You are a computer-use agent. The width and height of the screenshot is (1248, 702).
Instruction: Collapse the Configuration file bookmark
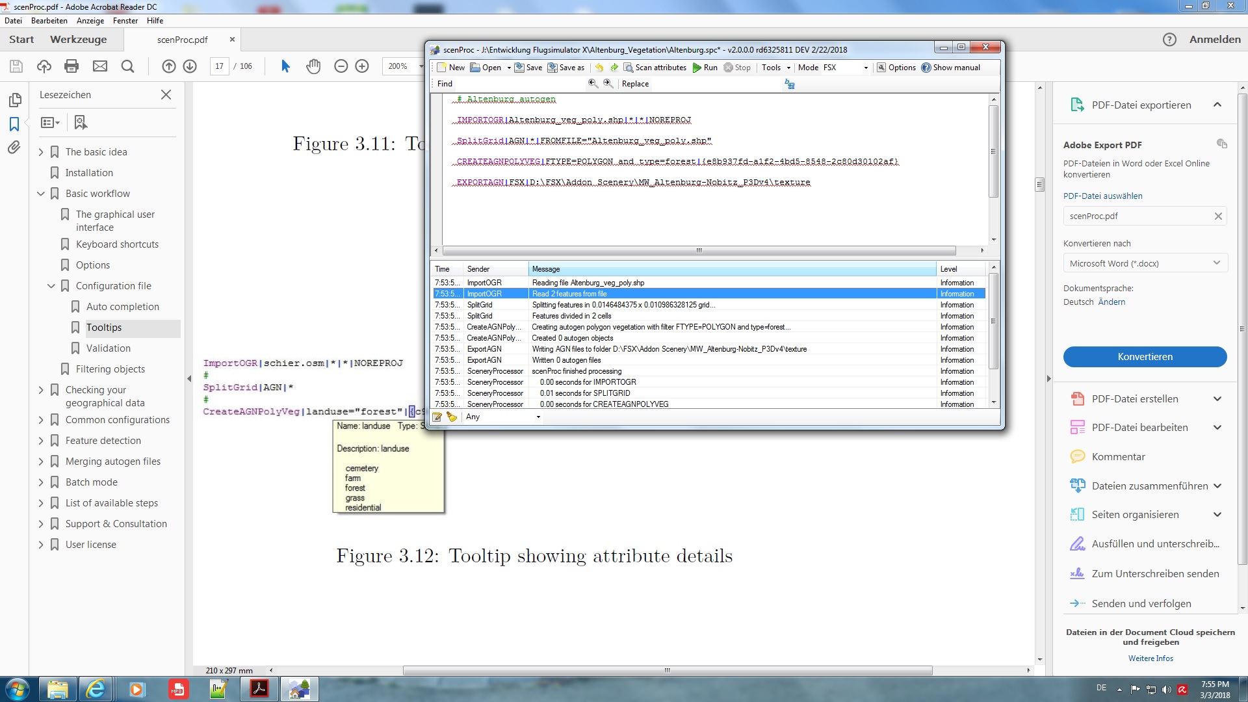51,286
